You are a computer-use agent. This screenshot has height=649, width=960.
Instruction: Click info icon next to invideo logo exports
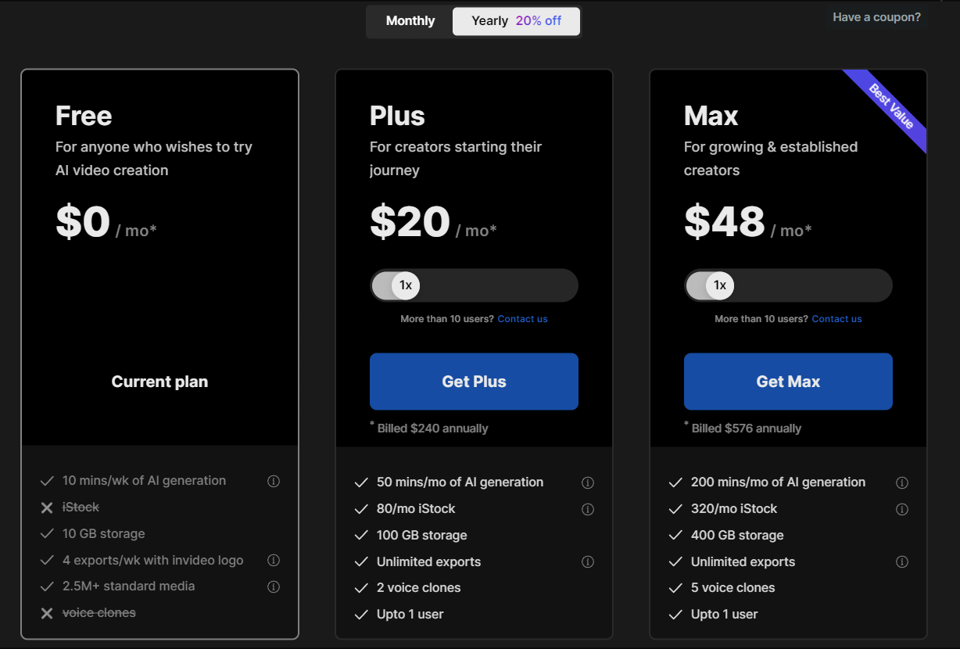click(x=274, y=561)
